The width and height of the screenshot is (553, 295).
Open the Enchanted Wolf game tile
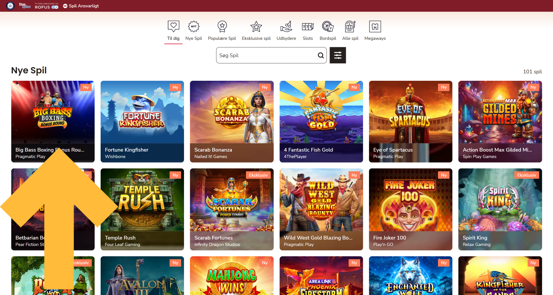(x=410, y=276)
